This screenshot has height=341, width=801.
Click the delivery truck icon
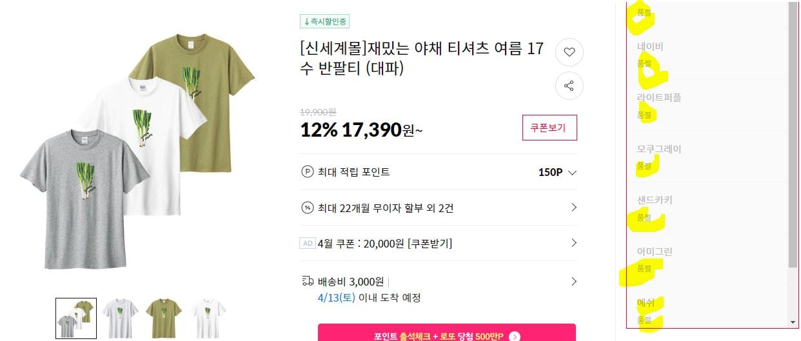pos(308,281)
